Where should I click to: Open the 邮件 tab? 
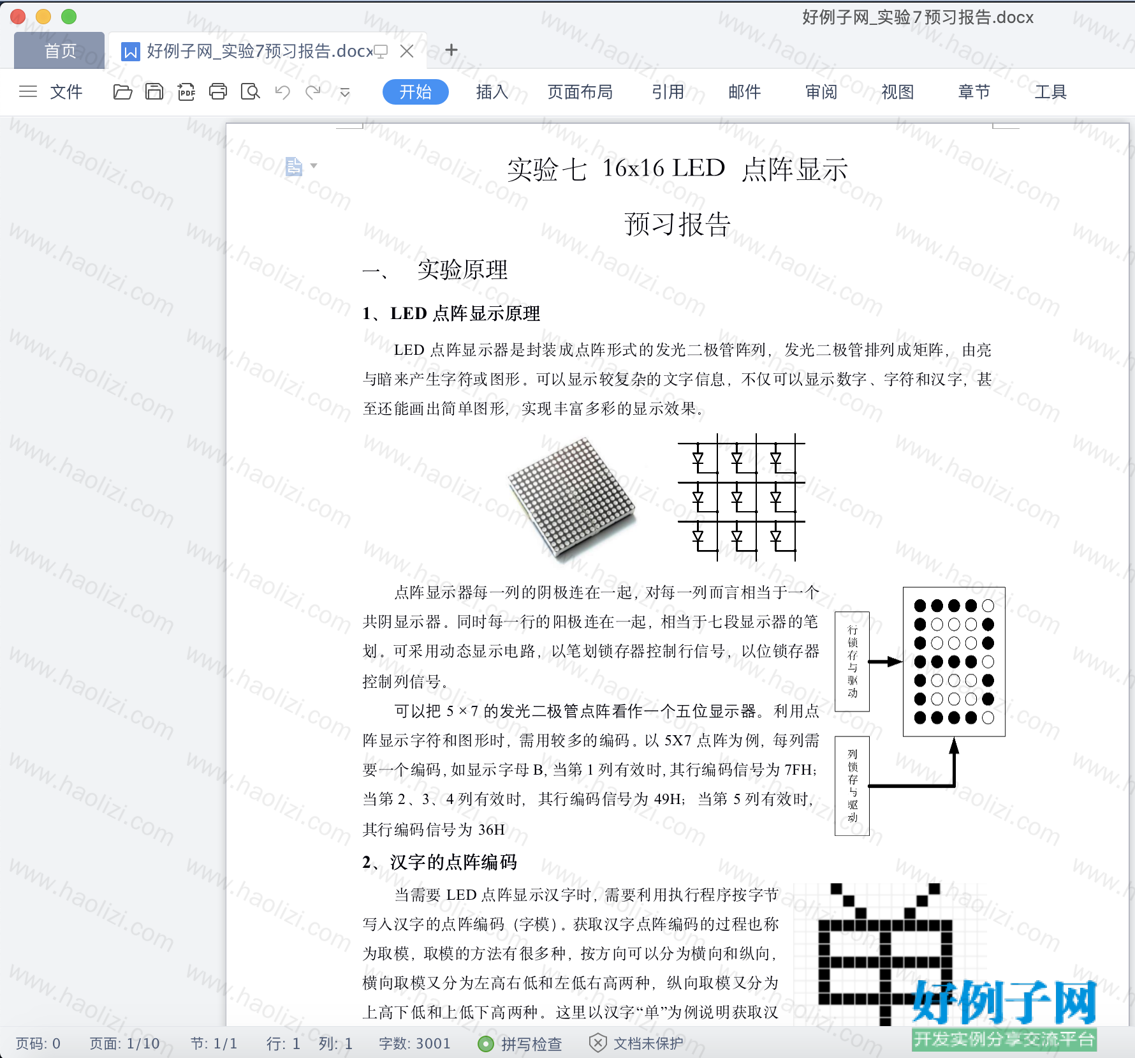click(x=745, y=92)
